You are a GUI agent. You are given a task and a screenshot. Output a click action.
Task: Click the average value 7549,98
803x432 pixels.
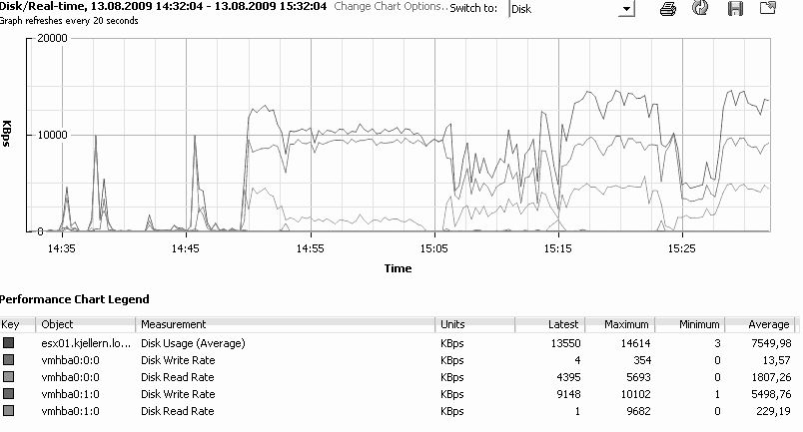tap(771, 343)
